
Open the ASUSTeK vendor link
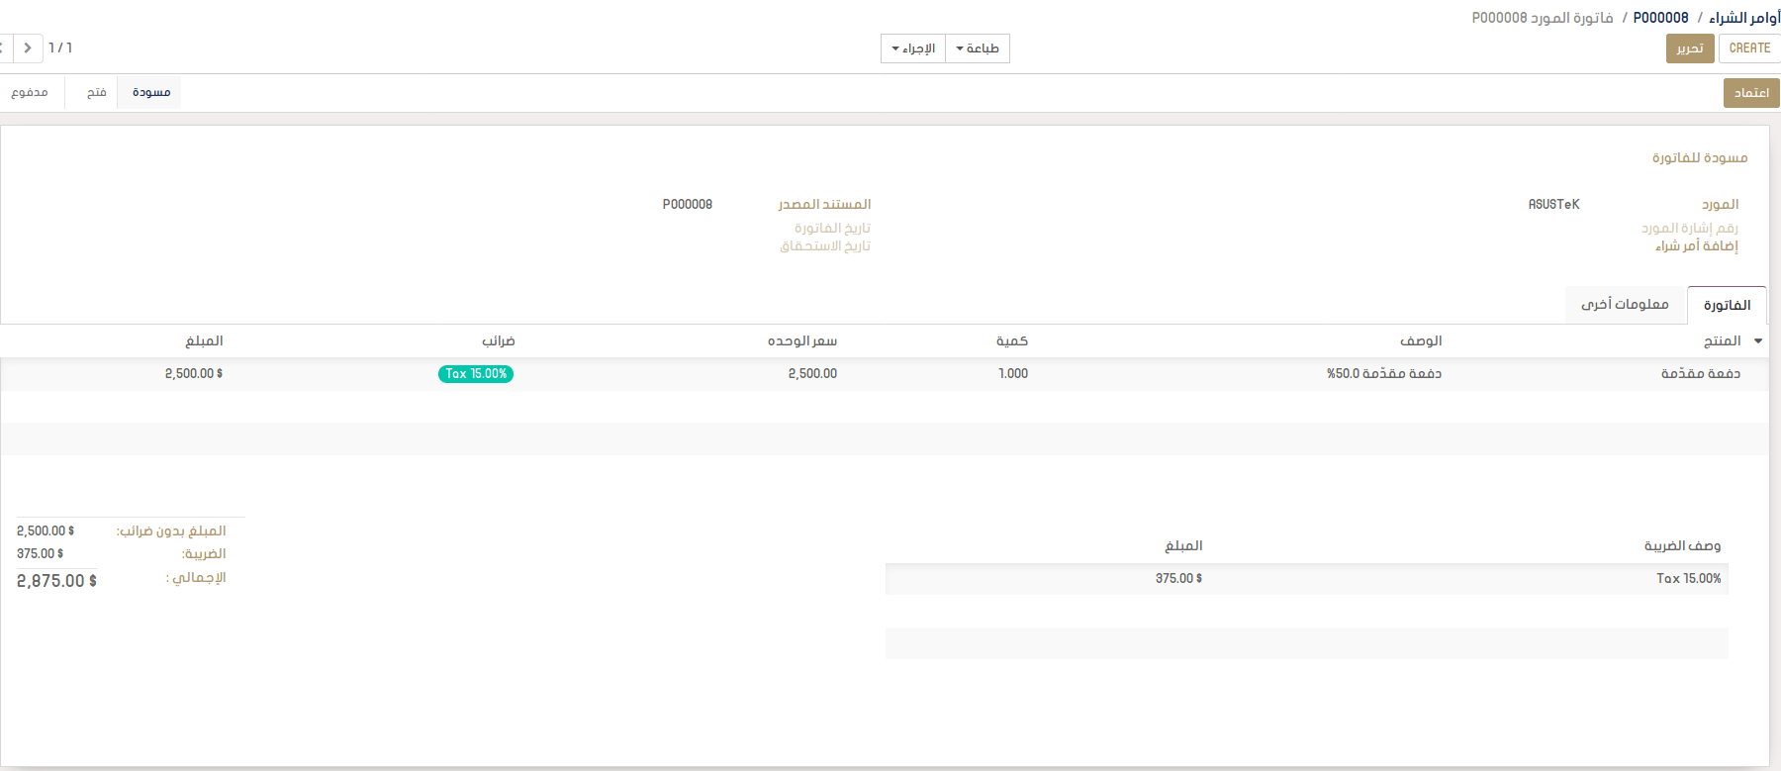[x=1553, y=204]
